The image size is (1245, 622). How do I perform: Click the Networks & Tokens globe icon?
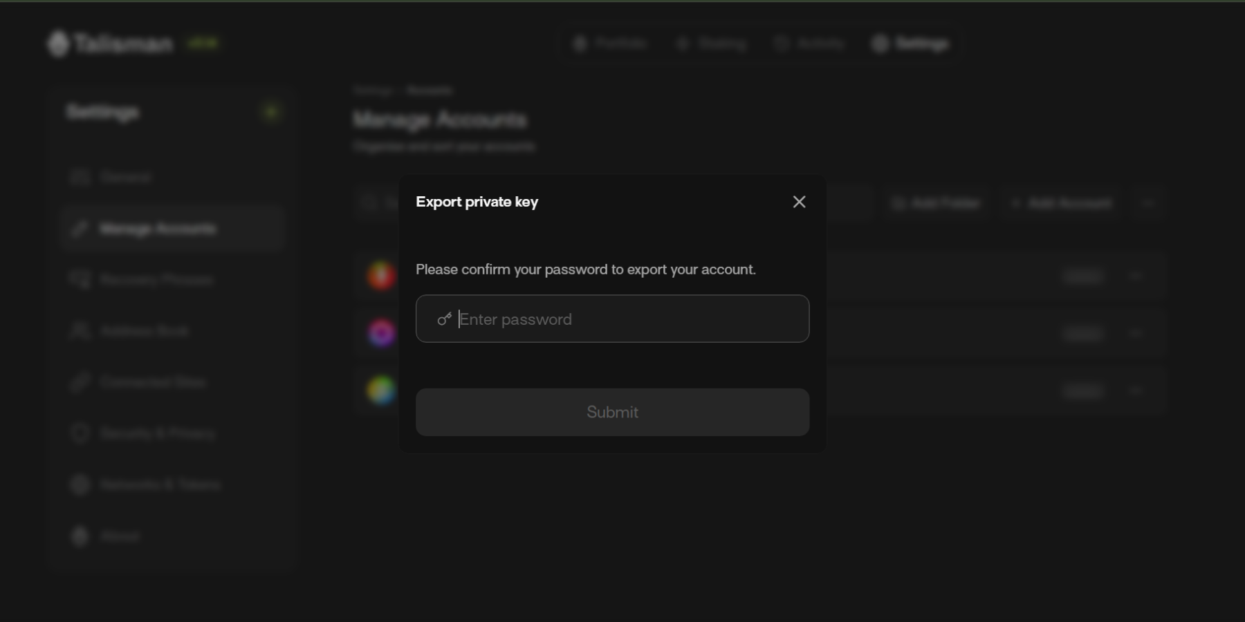pos(80,484)
